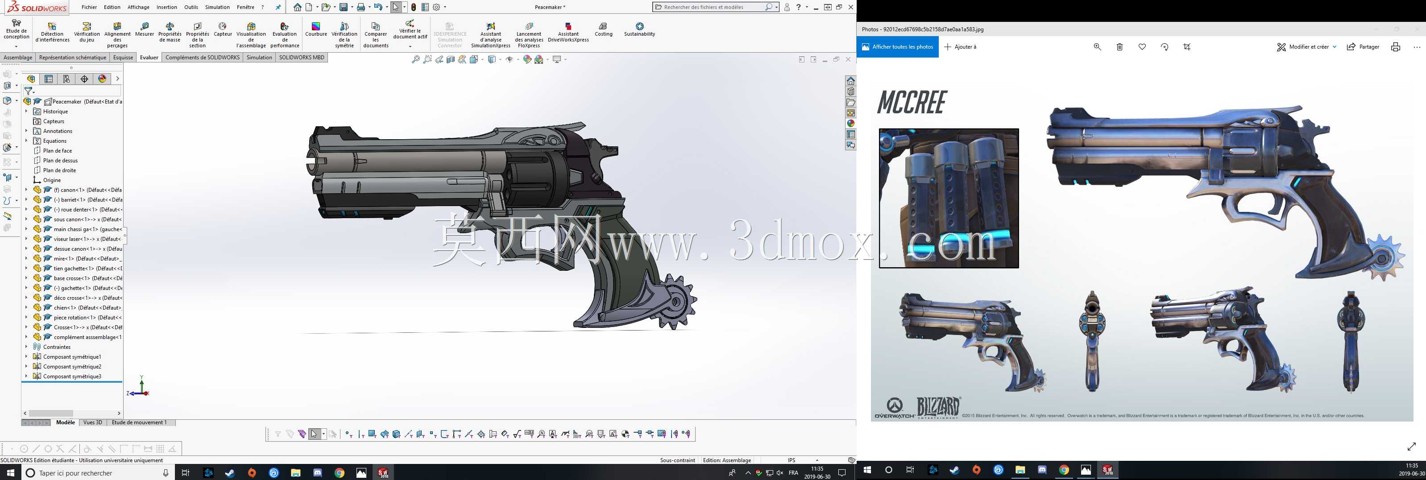This screenshot has height=480, width=1426.
Task: Rotate the image in Photos
Action: tap(1165, 47)
